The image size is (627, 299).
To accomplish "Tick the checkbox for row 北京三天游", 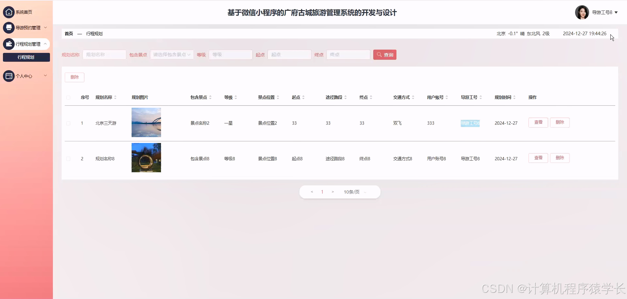I will [68, 123].
